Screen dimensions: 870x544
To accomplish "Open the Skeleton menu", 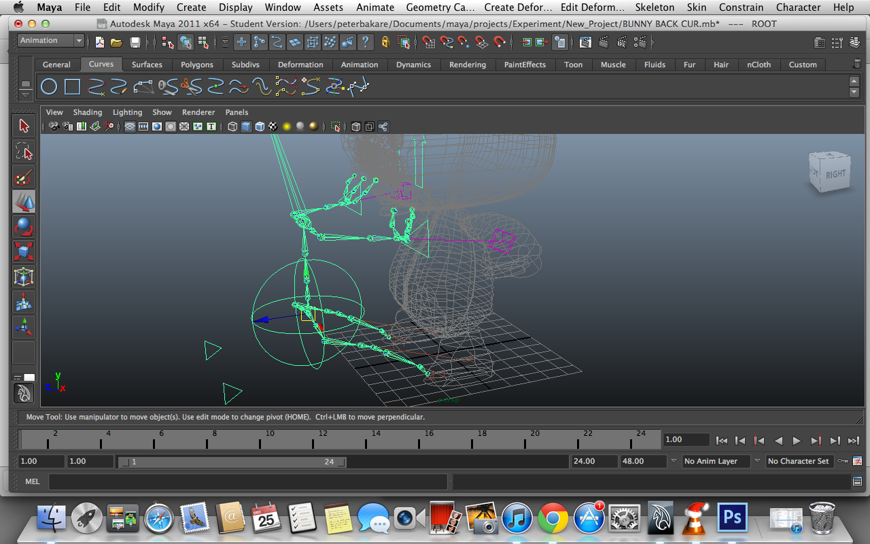I will pyautogui.click(x=655, y=7).
